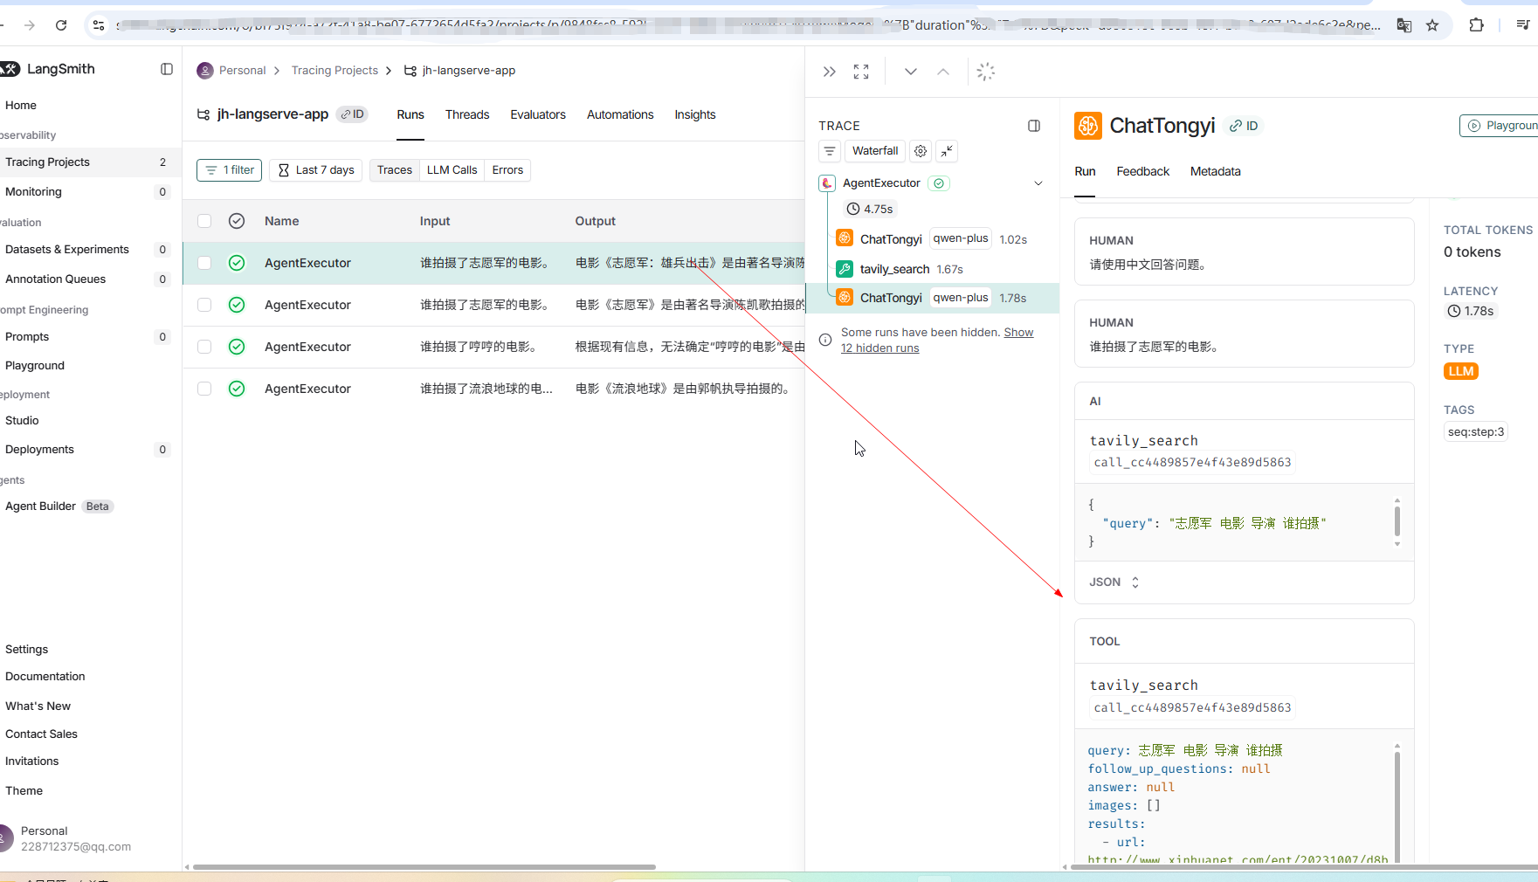The height and width of the screenshot is (882, 1538).
Task: Click the seq:step:3 tag
Action: (1476, 432)
